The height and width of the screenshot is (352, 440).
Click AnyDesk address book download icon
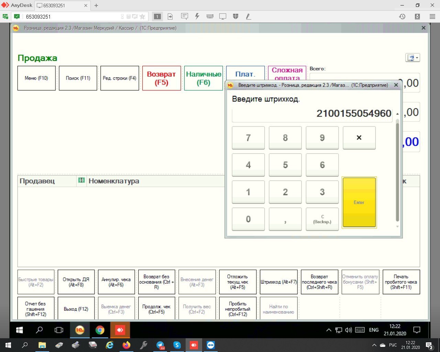coord(417,16)
